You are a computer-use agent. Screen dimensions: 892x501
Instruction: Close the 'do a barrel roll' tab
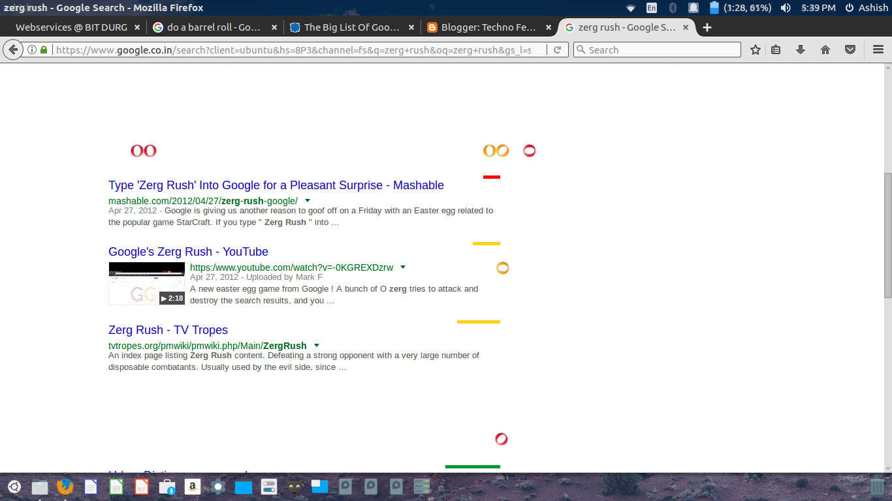(274, 27)
